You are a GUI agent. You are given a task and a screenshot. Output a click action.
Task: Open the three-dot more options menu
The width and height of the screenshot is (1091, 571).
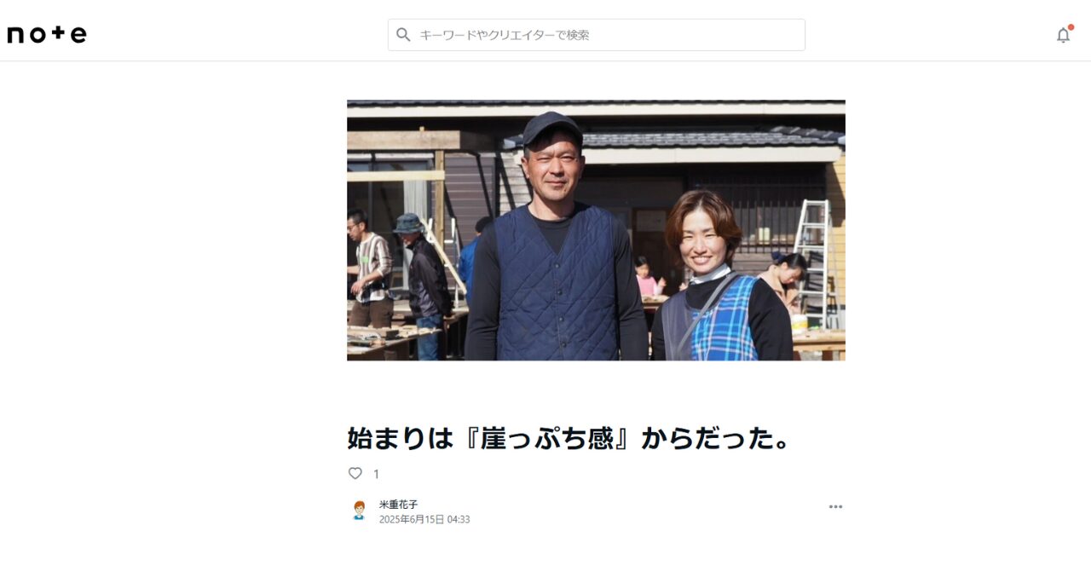click(835, 506)
